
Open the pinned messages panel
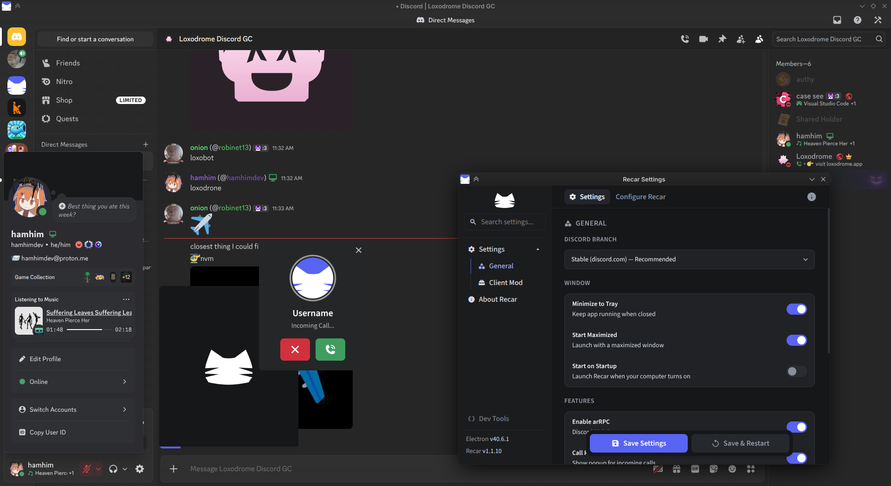click(722, 39)
